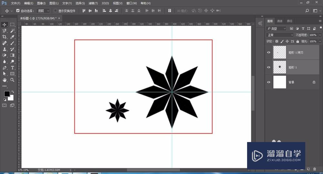The height and width of the screenshot is (174, 323).
Task: Open the 图层 auto-select target dropdown
Action: [x=43, y=11]
